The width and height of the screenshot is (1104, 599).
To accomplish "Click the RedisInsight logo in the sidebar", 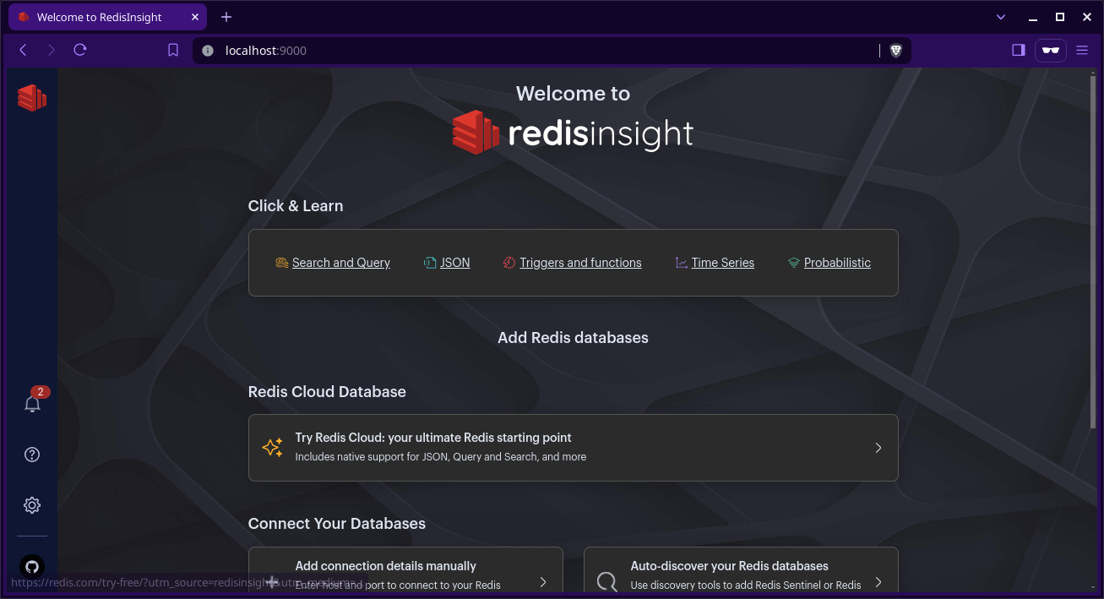I will [x=32, y=98].
